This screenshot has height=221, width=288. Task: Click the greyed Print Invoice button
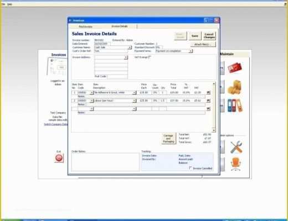point(180,36)
